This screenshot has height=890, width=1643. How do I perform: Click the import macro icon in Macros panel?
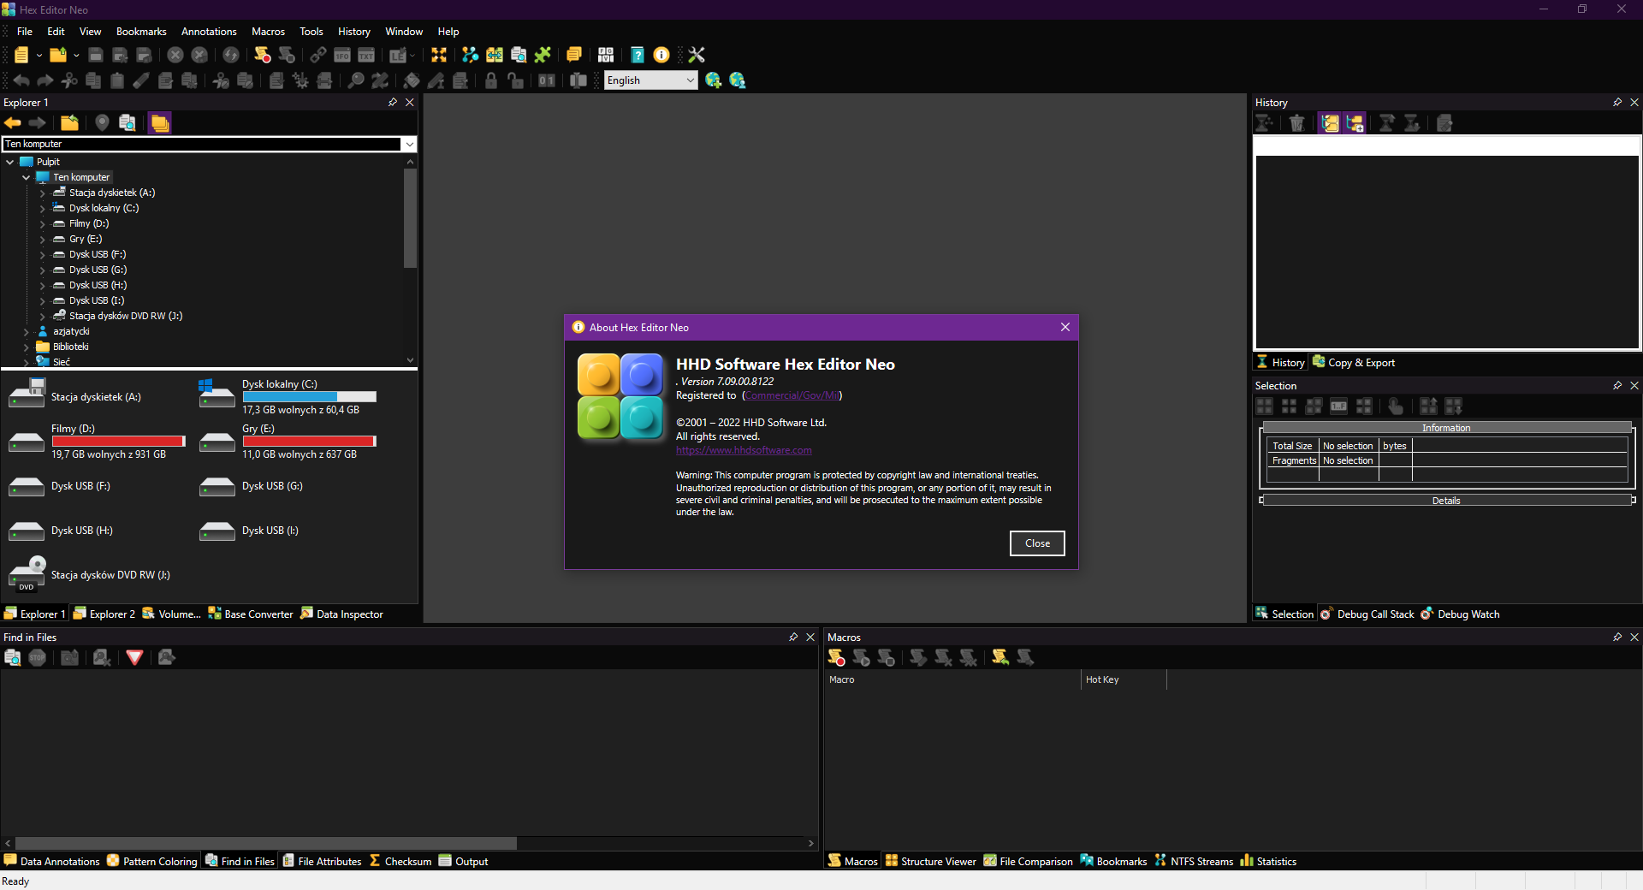pyautogui.click(x=999, y=657)
